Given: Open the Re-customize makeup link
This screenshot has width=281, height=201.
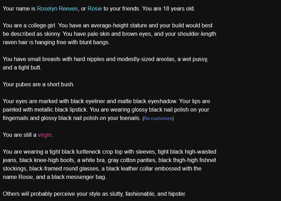Looking at the screenshot, I should pos(158,119).
